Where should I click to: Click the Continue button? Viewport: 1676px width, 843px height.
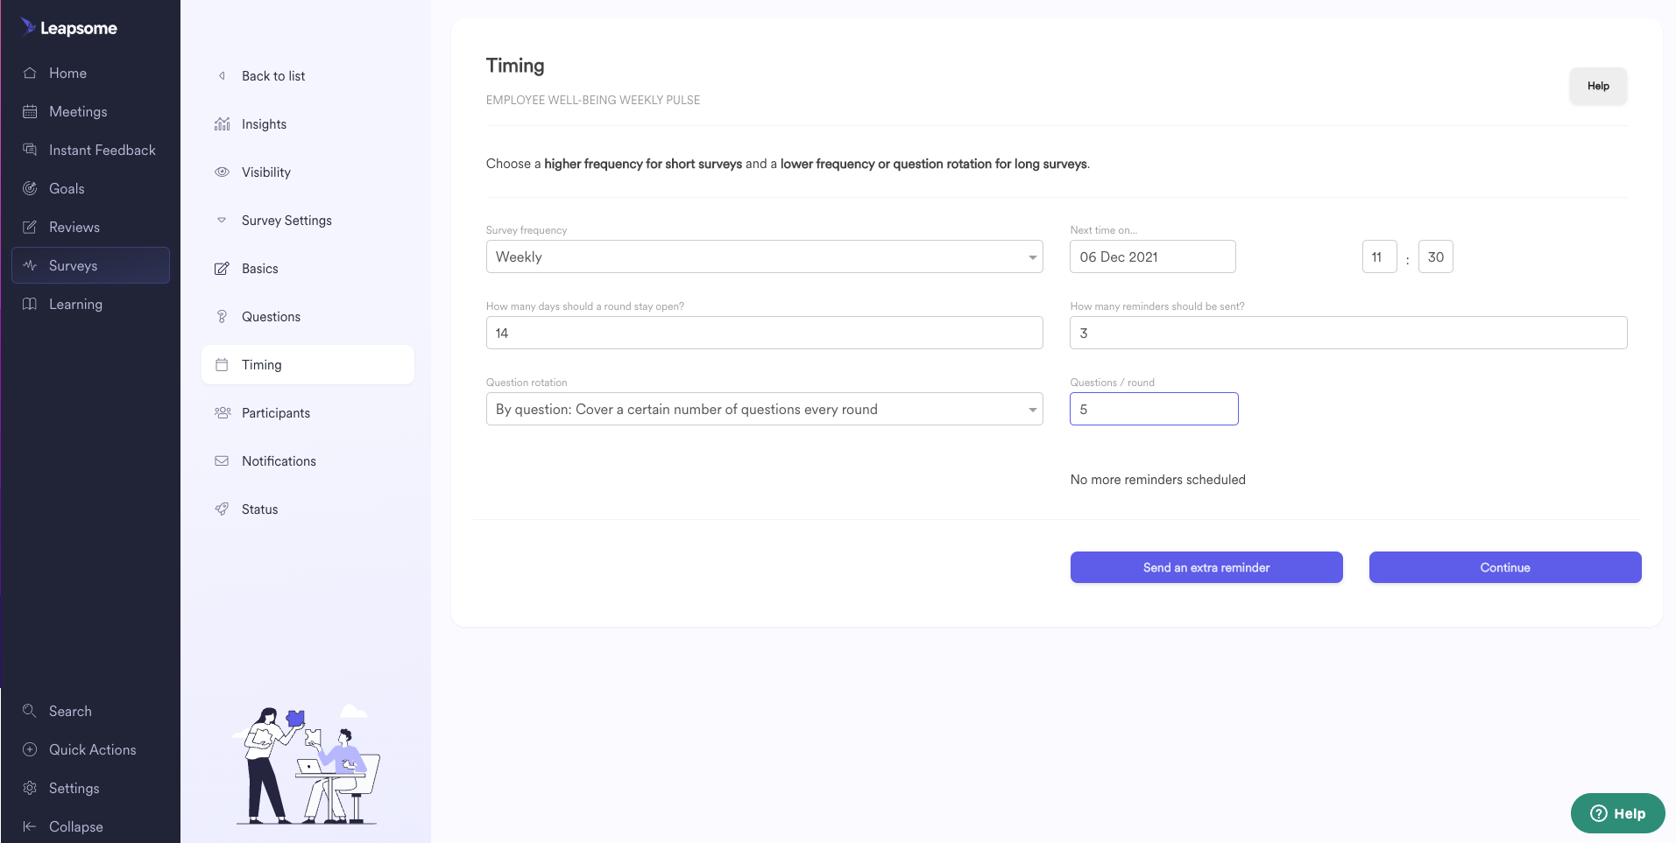[1505, 567]
